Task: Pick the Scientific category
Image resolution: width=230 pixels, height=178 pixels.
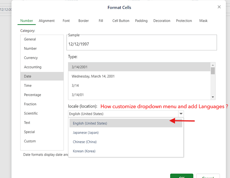Action: click(42, 113)
